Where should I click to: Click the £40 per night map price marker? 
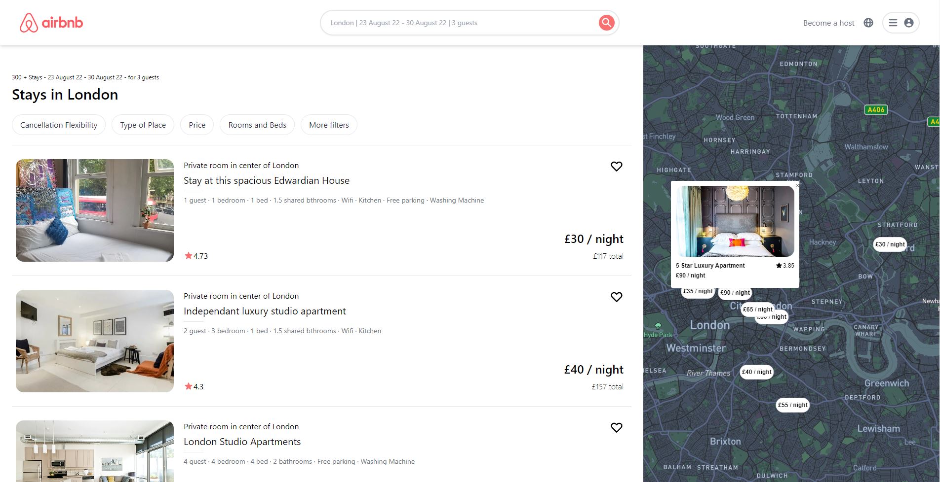pos(756,372)
